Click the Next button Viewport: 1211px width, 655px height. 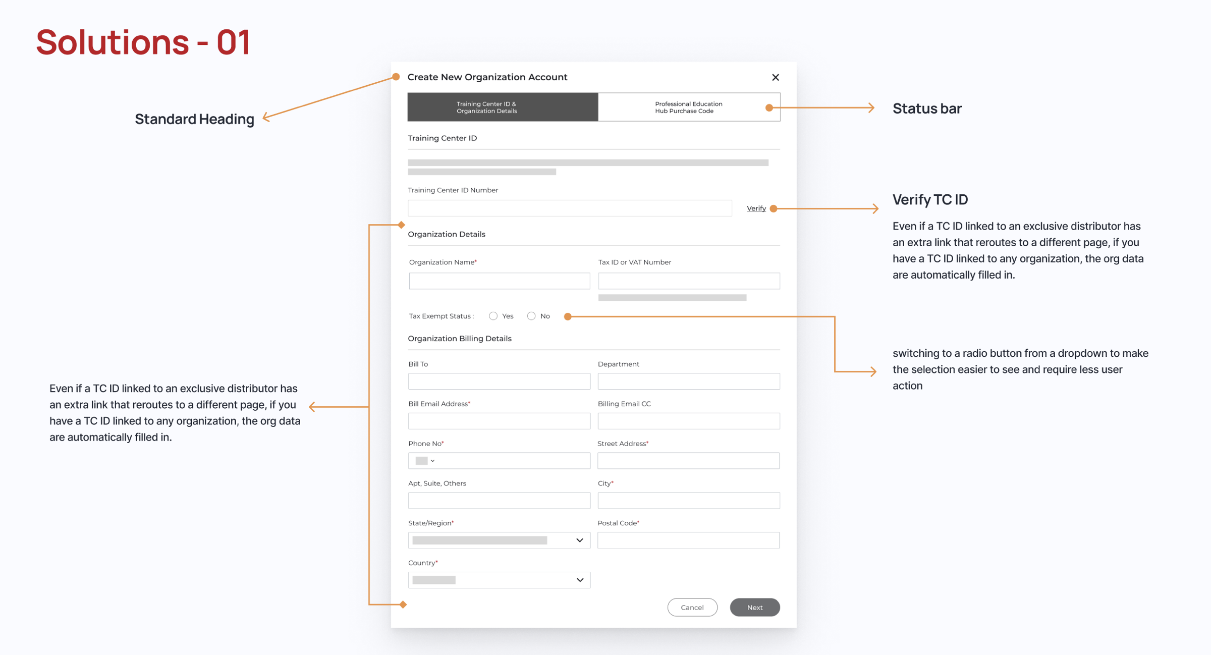[x=755, y=607]
